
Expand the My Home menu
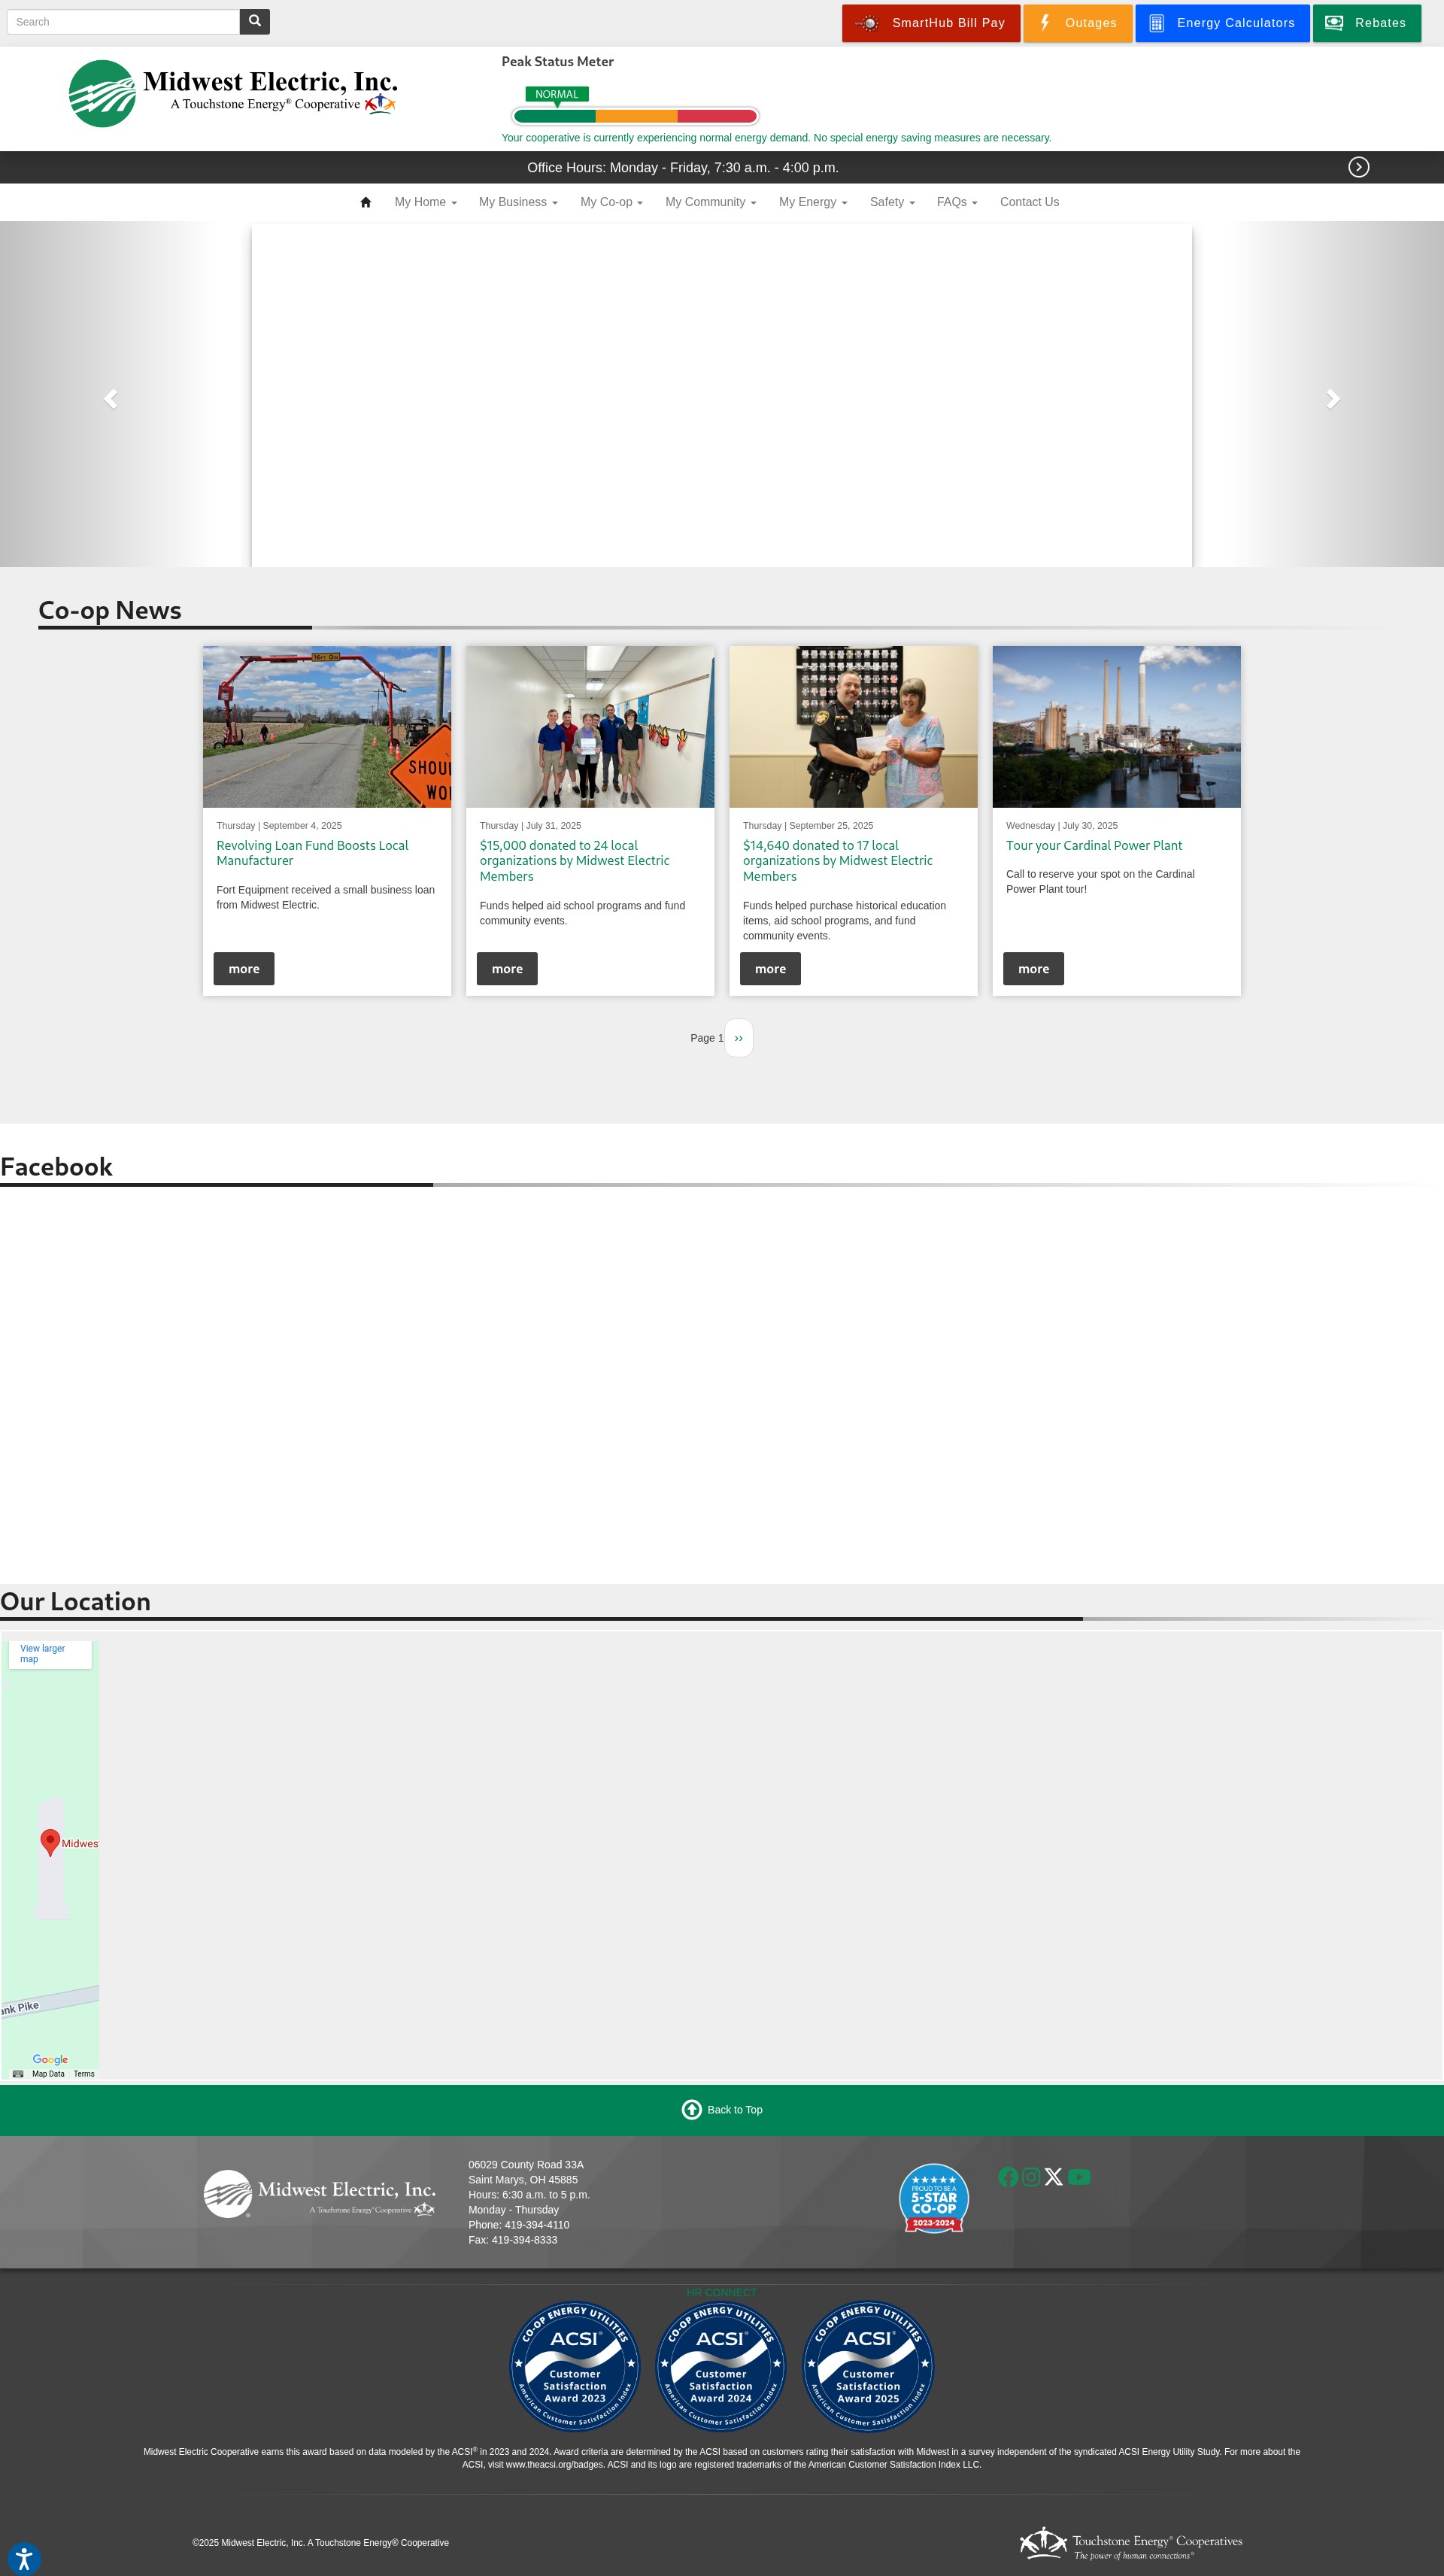pyautogui.click(x=425, y=202)
